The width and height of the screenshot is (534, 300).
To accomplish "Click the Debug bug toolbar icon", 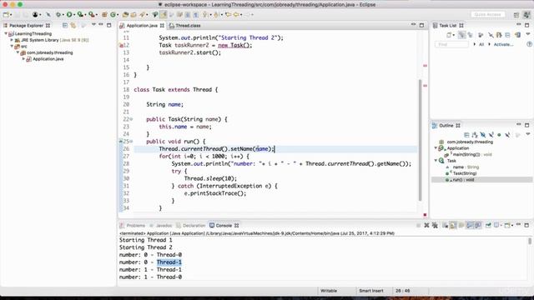I will [58, 15].
